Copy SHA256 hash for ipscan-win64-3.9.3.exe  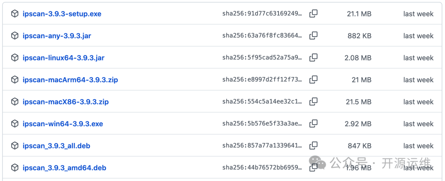[x=314, y=124]
